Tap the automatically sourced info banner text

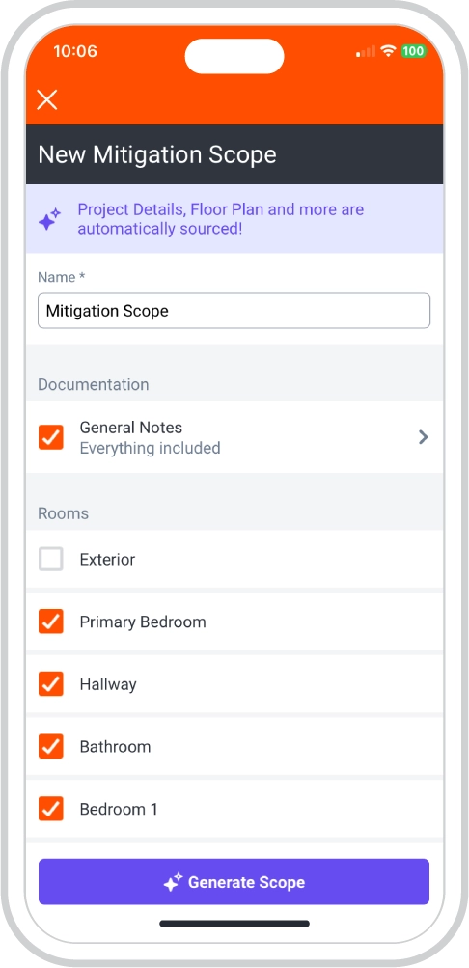click(x=221, y=219)
